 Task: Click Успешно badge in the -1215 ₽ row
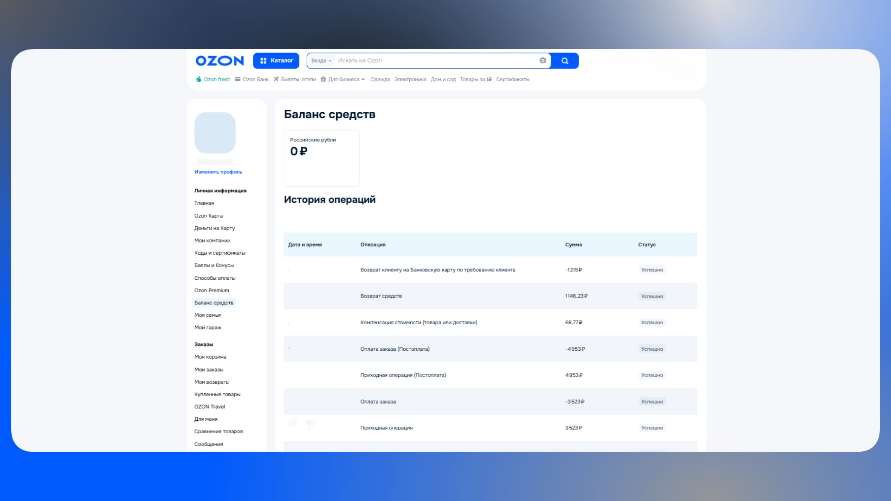[x=652, y=270]
